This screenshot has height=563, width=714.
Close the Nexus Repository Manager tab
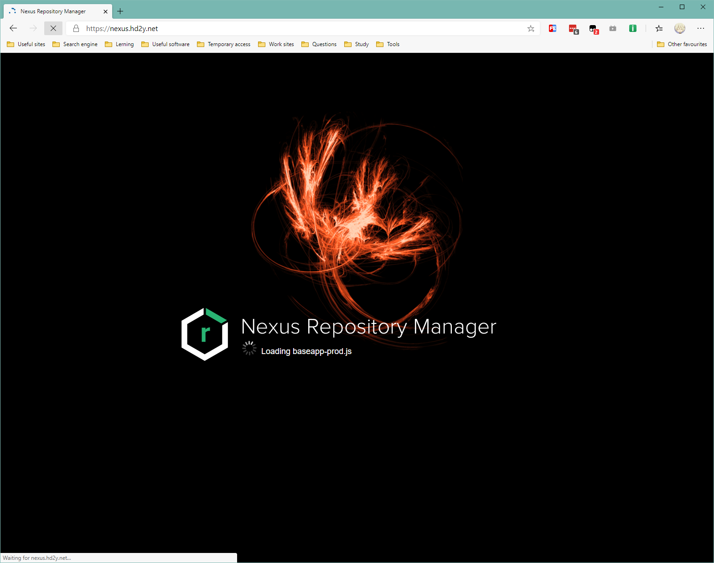(x=105, y=11)
